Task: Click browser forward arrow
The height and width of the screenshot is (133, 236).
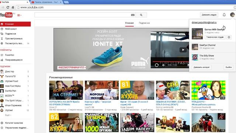Action: (3, 7)
